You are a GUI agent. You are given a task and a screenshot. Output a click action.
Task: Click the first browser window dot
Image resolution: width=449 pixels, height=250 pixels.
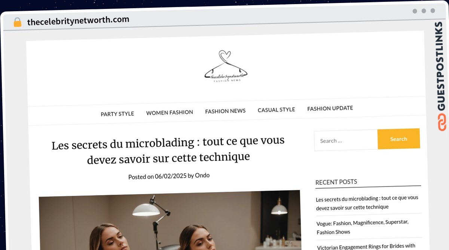click(x=415, y=11)
